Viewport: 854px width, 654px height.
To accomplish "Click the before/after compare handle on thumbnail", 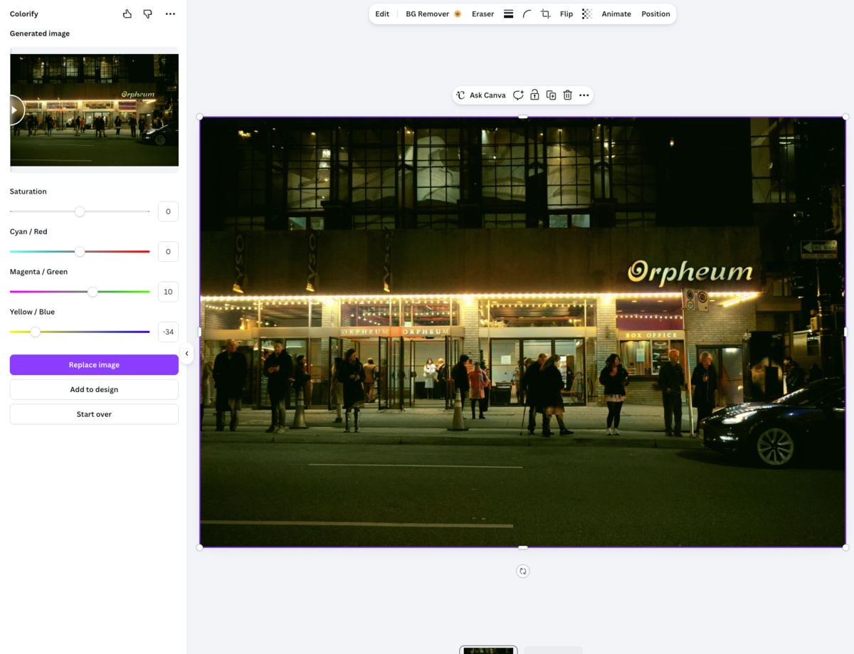I will point(14,110).
